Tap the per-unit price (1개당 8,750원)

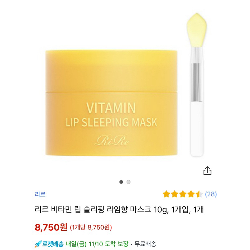[91, 227]
